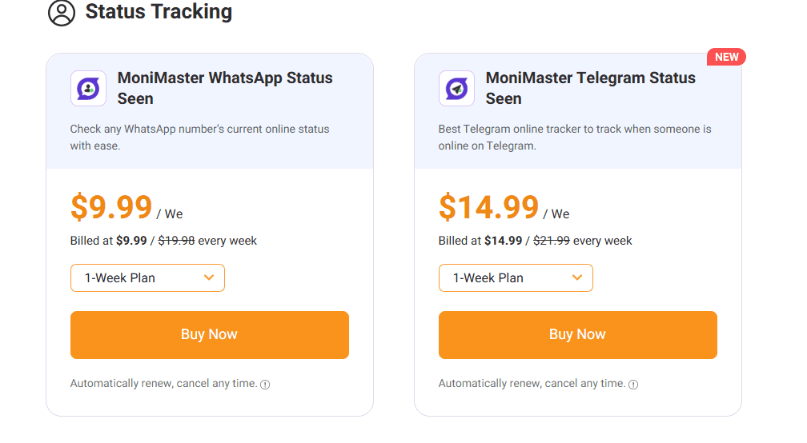Open the WhatsApp 1-Week Plan dropdown
Screen dimensions: 807x443
tap(147, 278)
